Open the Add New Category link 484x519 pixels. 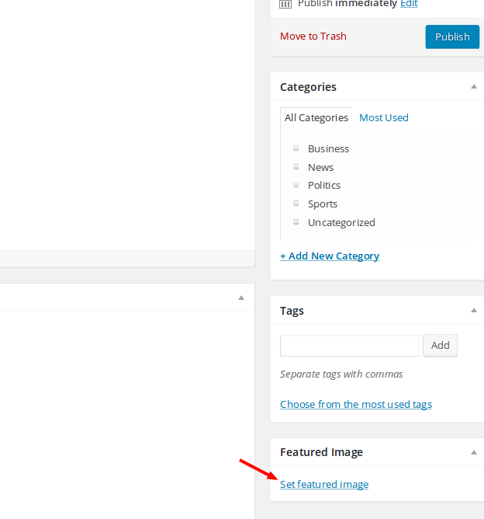point(330,256)
